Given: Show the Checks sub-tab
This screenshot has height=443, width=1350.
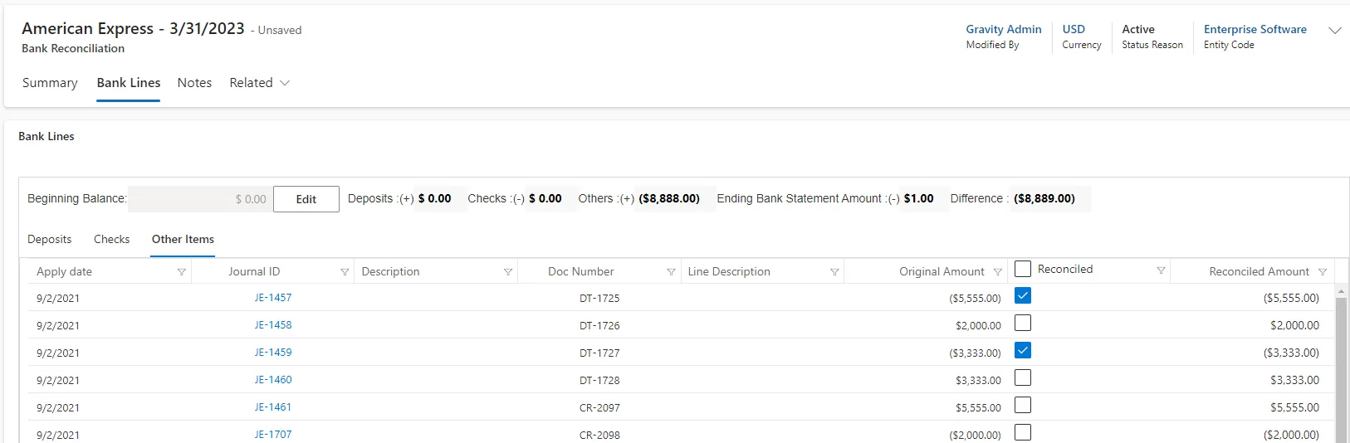Looking at the screenshot, I should 112,239.
